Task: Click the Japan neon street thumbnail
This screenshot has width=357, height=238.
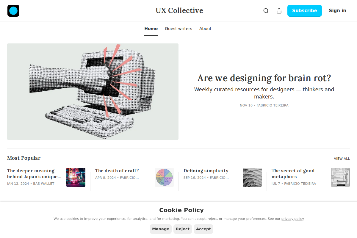Action: pyautogui.click(x=76, y=177)
